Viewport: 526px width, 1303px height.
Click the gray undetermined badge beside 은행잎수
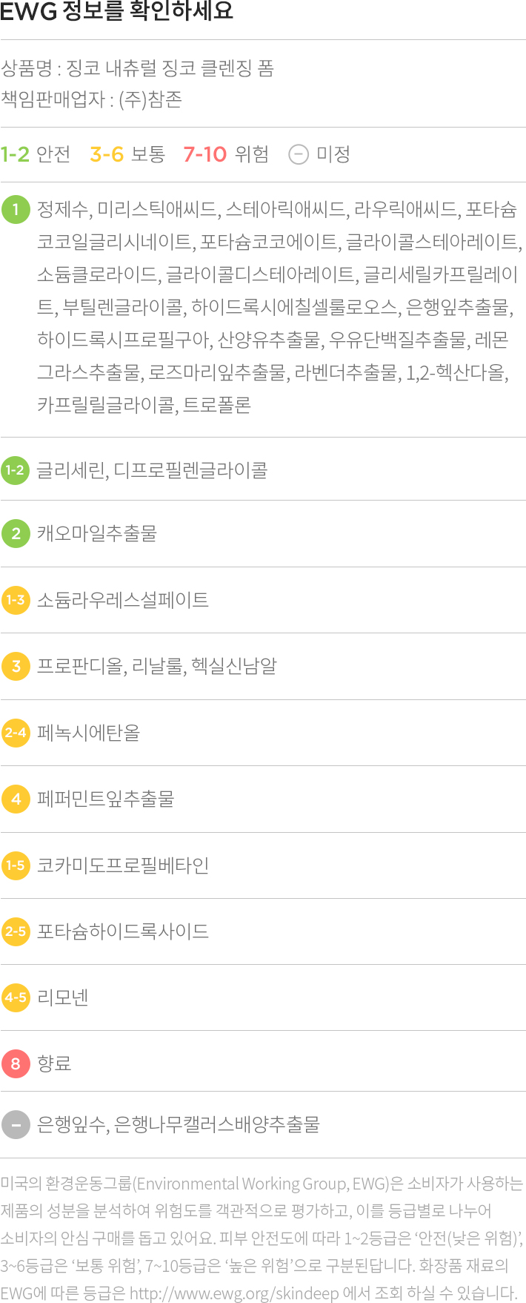16,1124
